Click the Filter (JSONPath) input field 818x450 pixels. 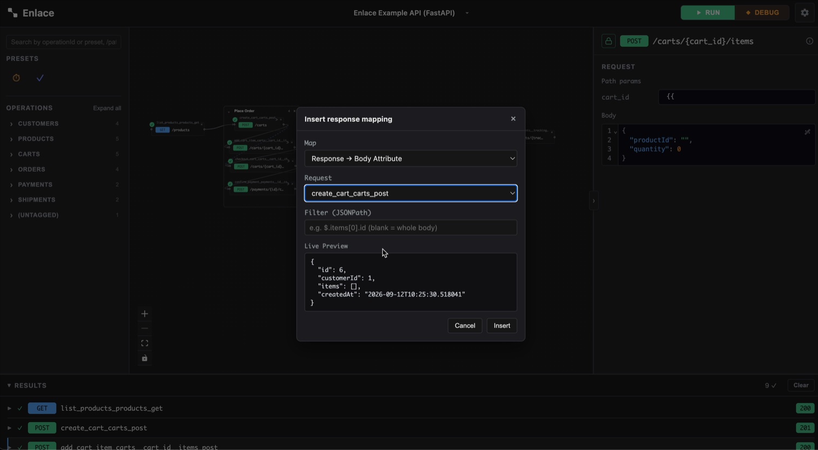[x=411, y=227]
